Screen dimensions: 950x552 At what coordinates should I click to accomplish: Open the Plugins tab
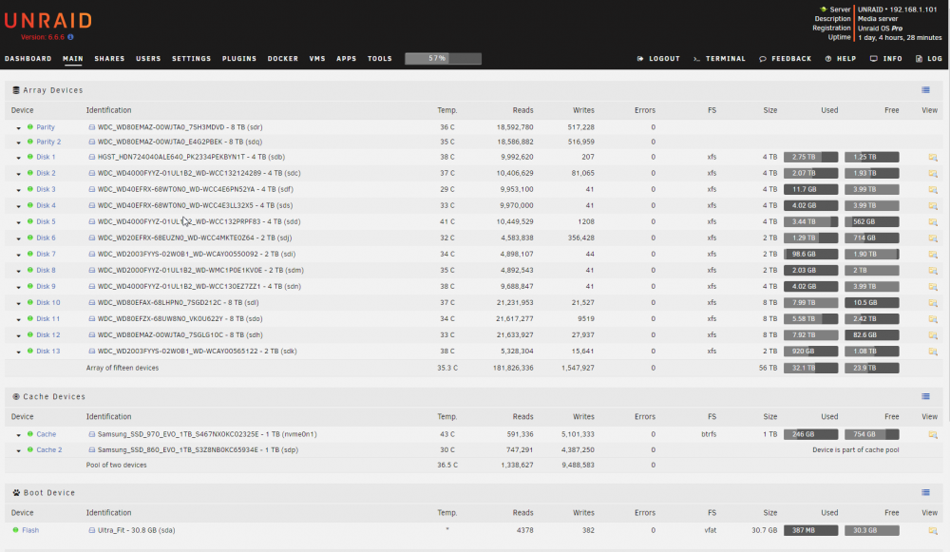[239, 59]
